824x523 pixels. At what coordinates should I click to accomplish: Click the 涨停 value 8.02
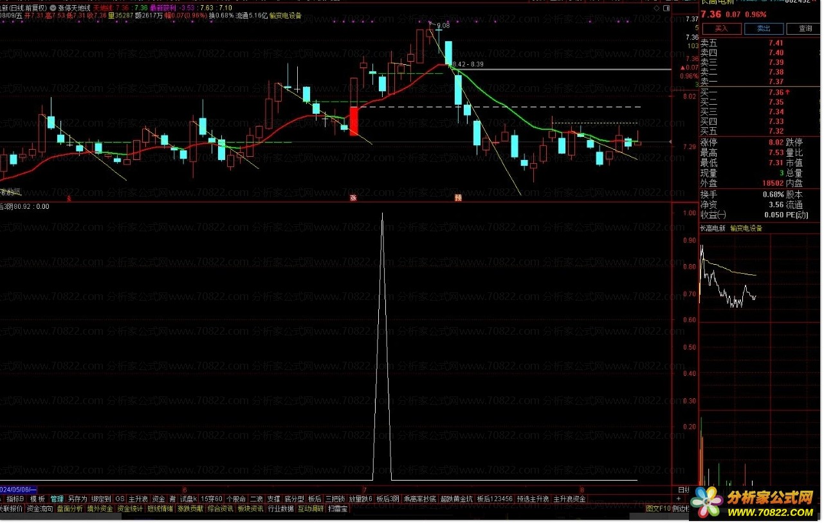tap(776, 143)
